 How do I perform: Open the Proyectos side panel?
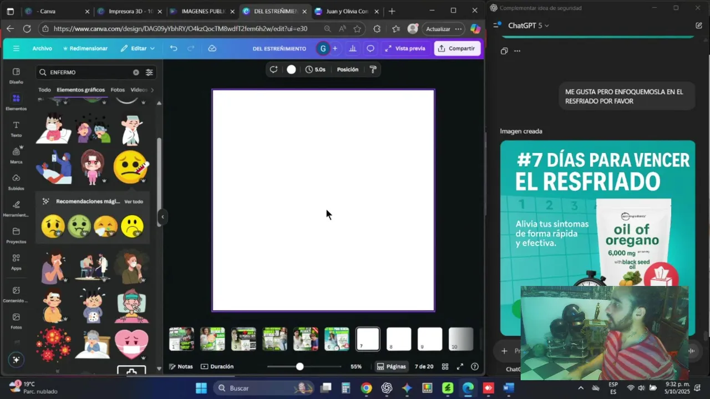pyautogui.click(x=16, y=236)
